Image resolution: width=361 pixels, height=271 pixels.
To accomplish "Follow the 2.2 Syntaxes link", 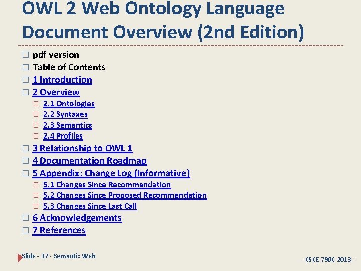I will pyautogui.click(x=65, y=114).
